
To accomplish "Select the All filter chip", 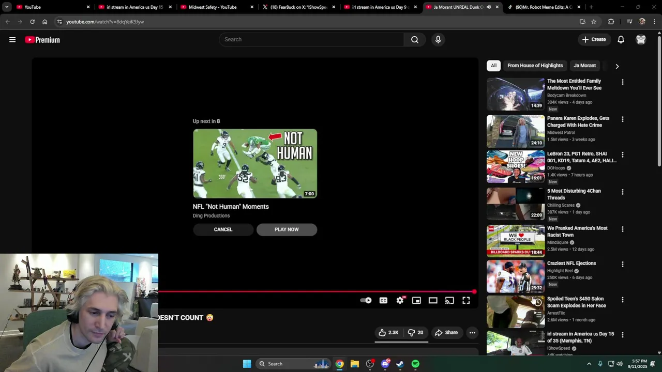I will (493, 66).
